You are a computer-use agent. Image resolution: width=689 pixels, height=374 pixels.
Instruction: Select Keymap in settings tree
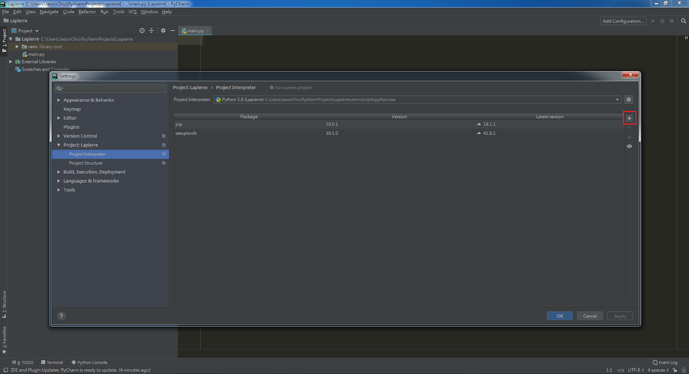(x=72, y=109)
